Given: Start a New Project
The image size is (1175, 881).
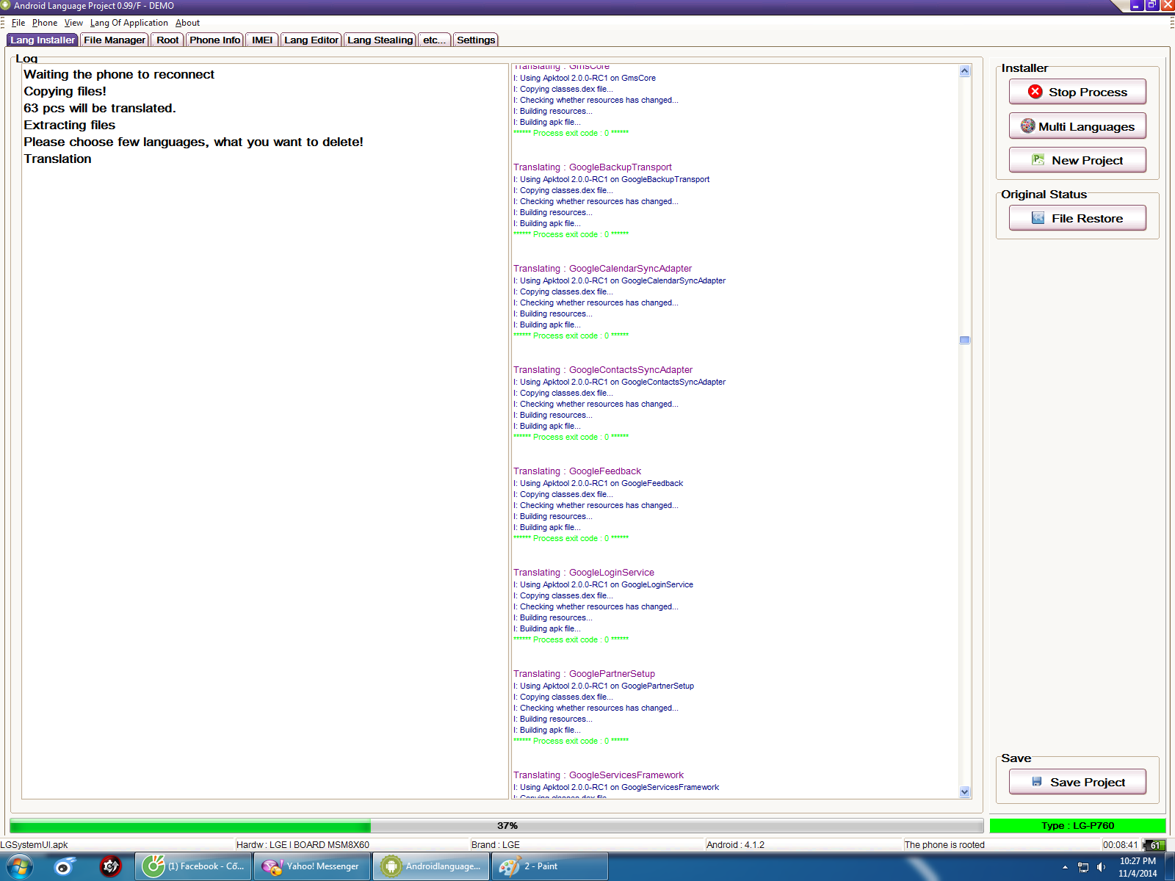Looking at the screenshot, I should point(1077,160).
